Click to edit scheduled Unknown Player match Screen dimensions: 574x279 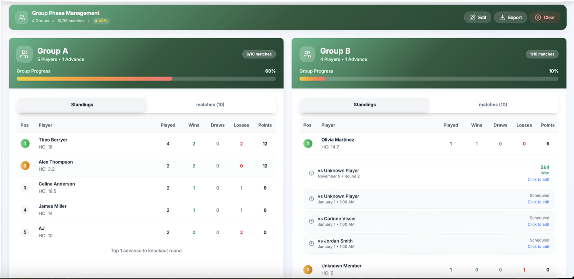point(538,202)
